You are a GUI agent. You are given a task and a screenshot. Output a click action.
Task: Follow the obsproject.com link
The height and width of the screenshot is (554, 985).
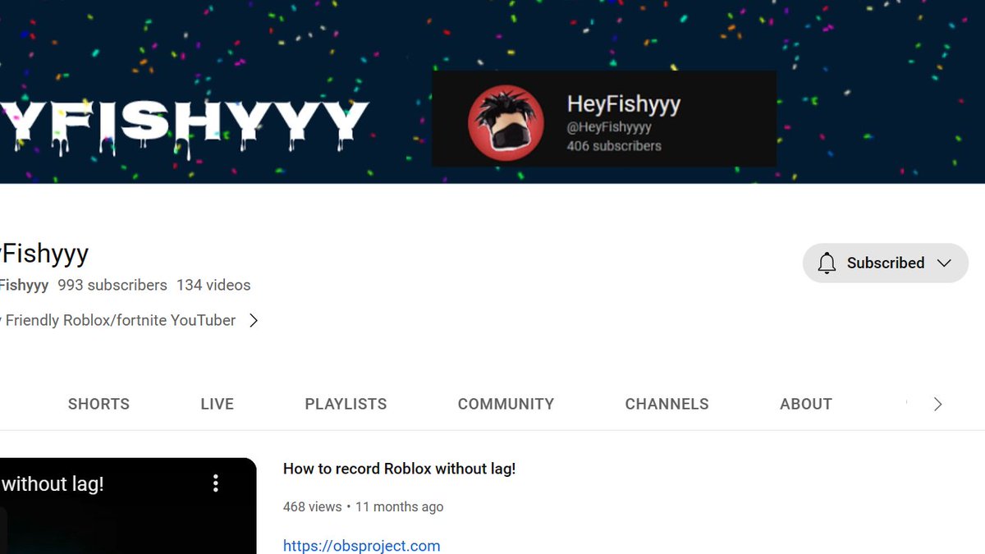coord(361,546)
